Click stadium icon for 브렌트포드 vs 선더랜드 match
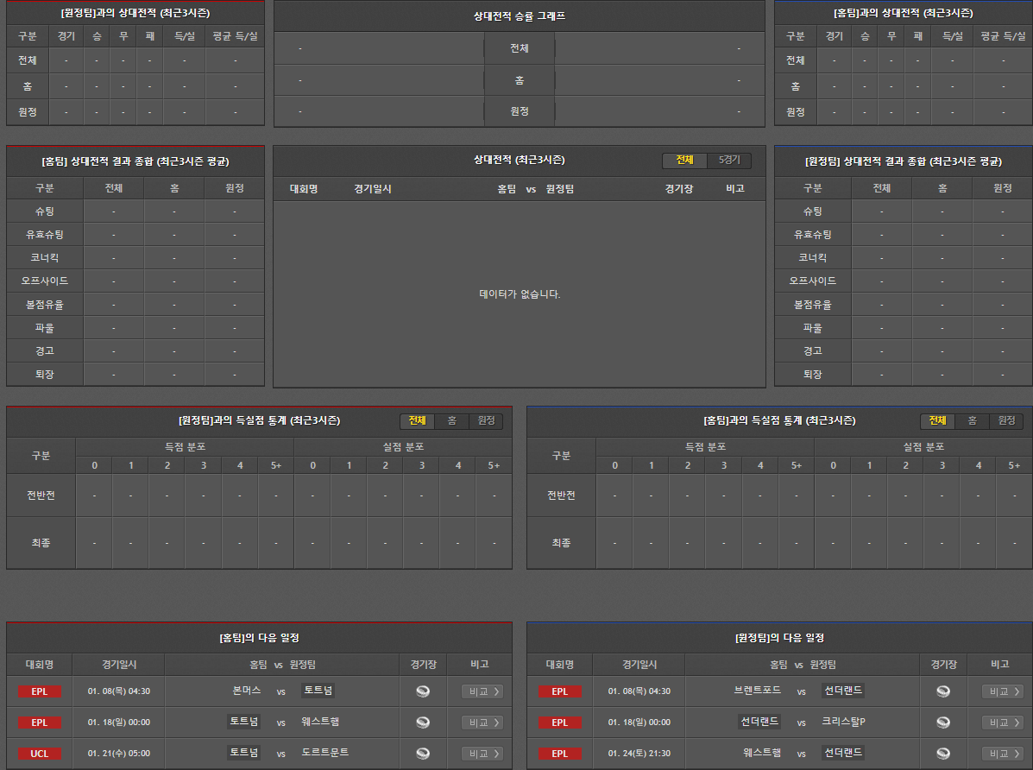 click(x=943, y=691)
